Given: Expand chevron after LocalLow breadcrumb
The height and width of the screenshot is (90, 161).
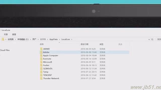Looking at the screenshot, I should coord(72,39).
